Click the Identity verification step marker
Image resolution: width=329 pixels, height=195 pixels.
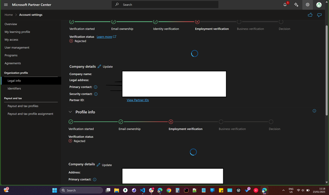tap(155, 22)
